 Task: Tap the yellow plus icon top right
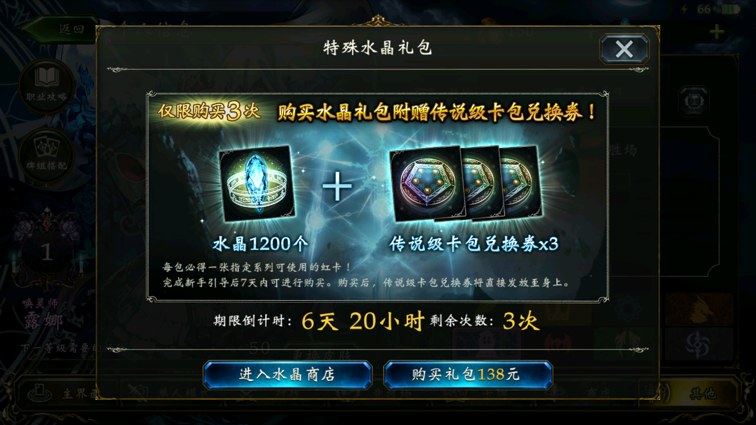(x=717, y=33)
